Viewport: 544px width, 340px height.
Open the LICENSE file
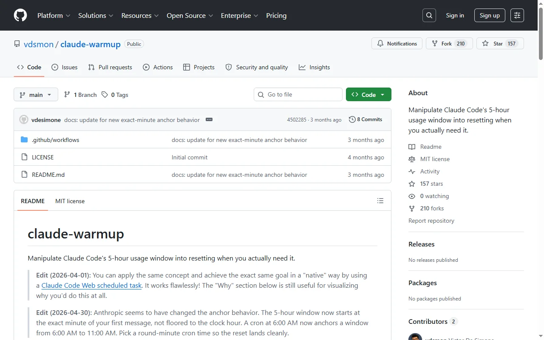(42, 157)
